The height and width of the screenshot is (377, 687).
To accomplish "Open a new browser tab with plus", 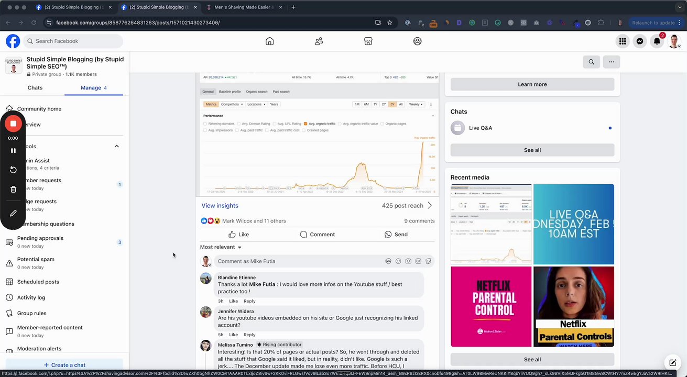I will pos(293,7).
